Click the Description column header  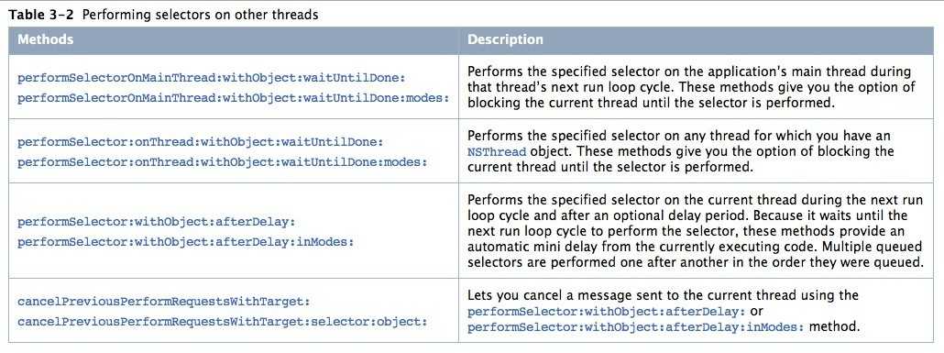[505, 39]
